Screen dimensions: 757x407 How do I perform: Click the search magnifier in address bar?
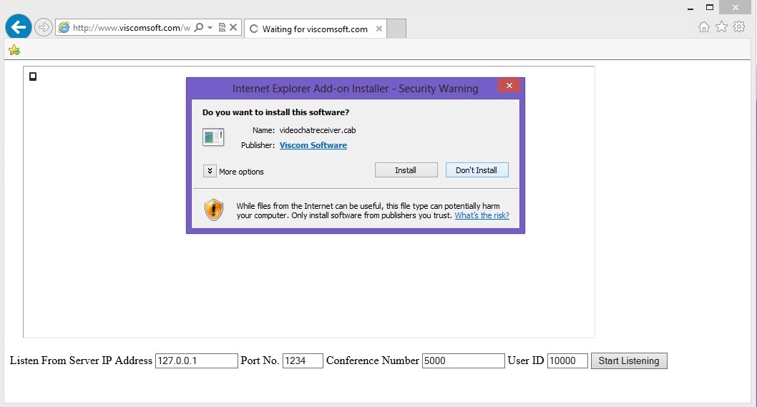[199, 28]
